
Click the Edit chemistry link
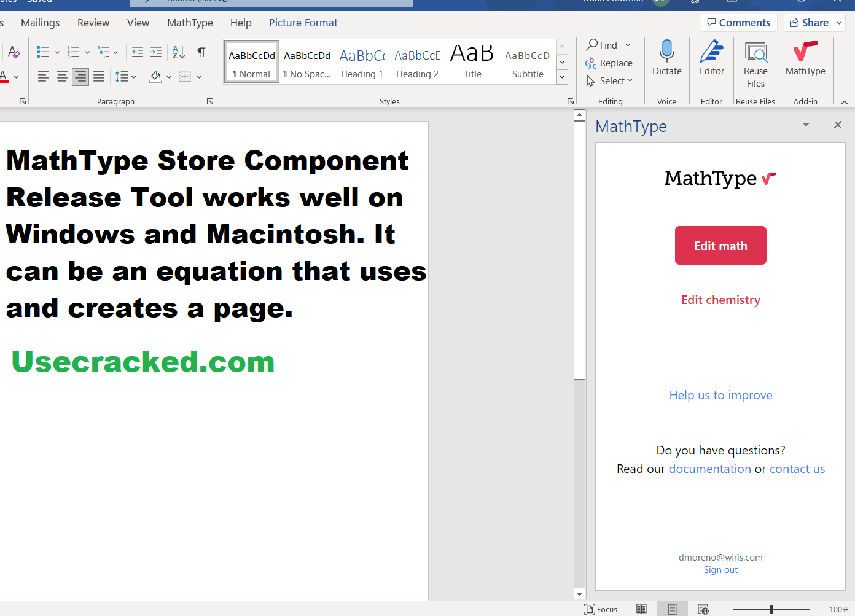(720, 300)
